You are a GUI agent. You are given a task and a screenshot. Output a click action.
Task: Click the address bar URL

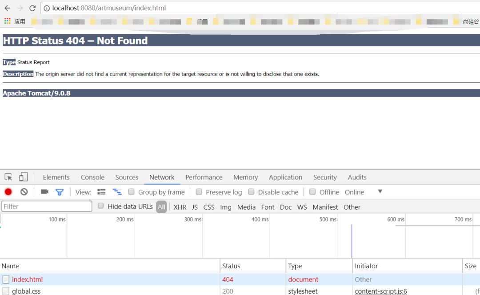(109, 8)
